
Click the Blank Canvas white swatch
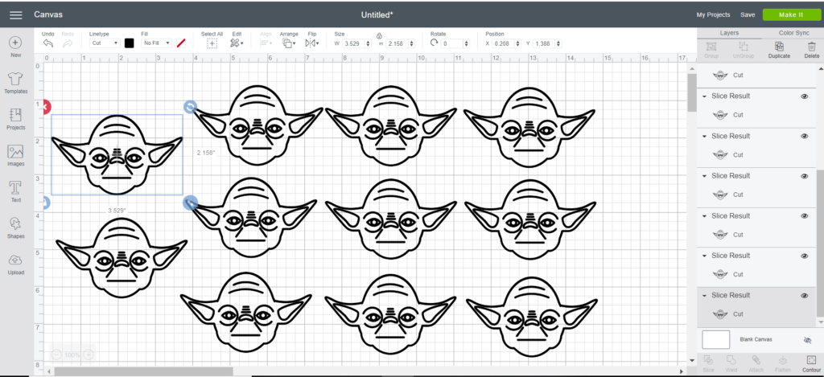pyautogui.click(x=715, y=340)
